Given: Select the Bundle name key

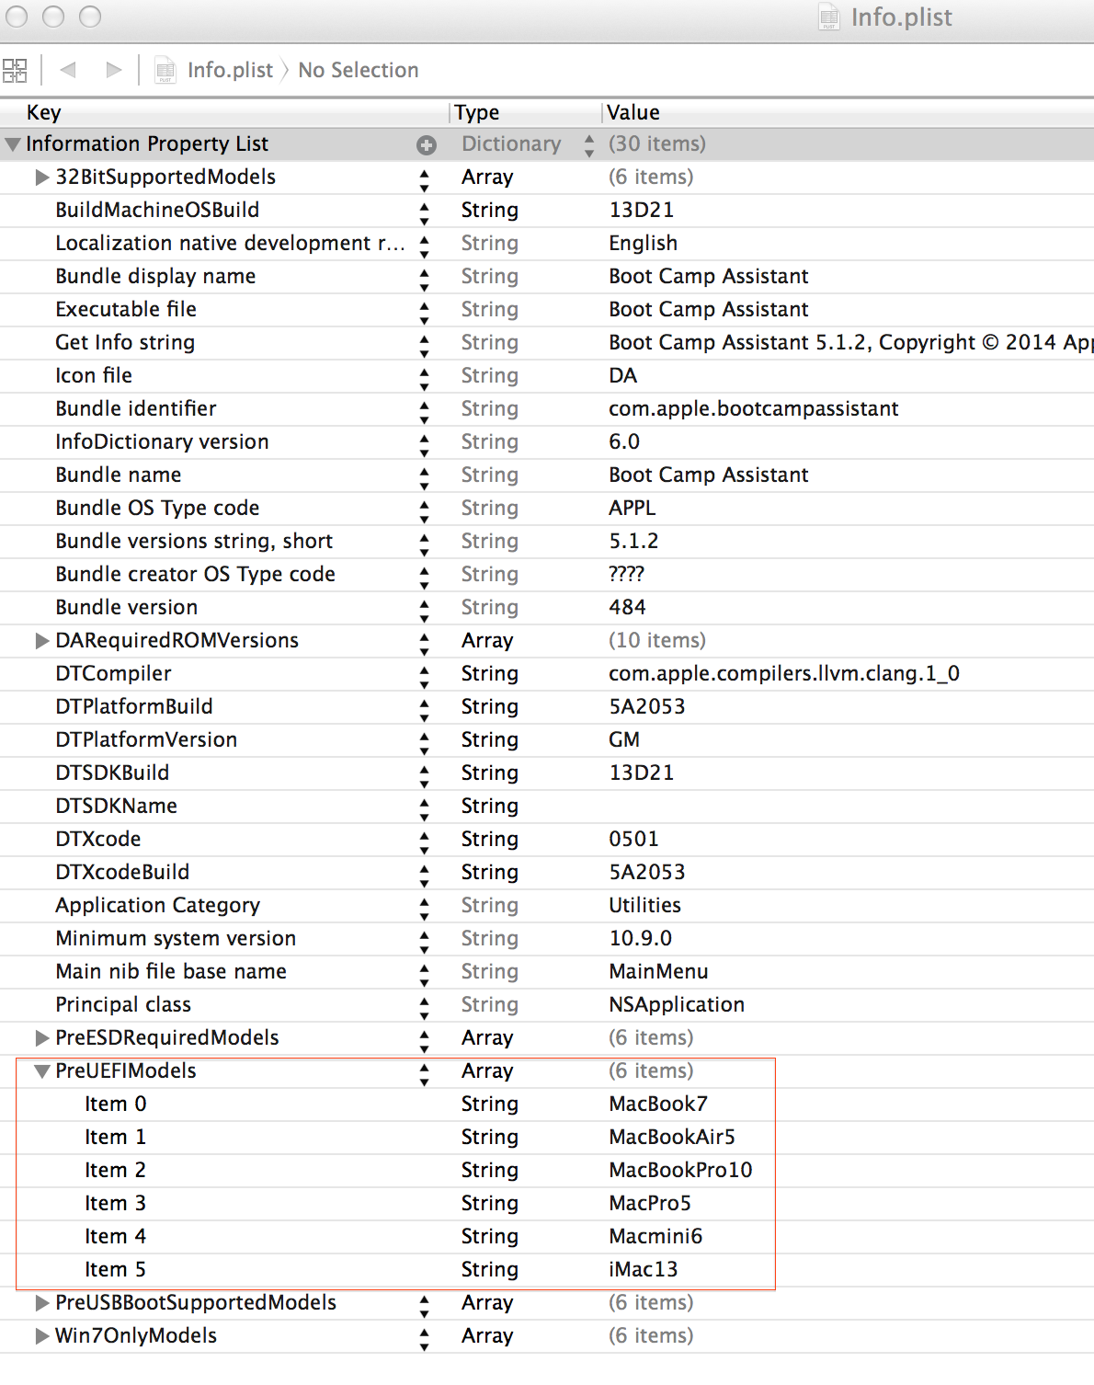Looking at the screenshot, I should tap(119, 475).
